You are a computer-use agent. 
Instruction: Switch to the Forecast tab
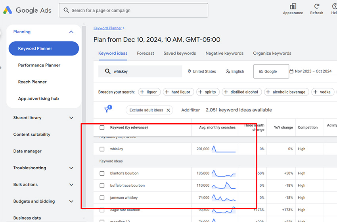[146, 53]
